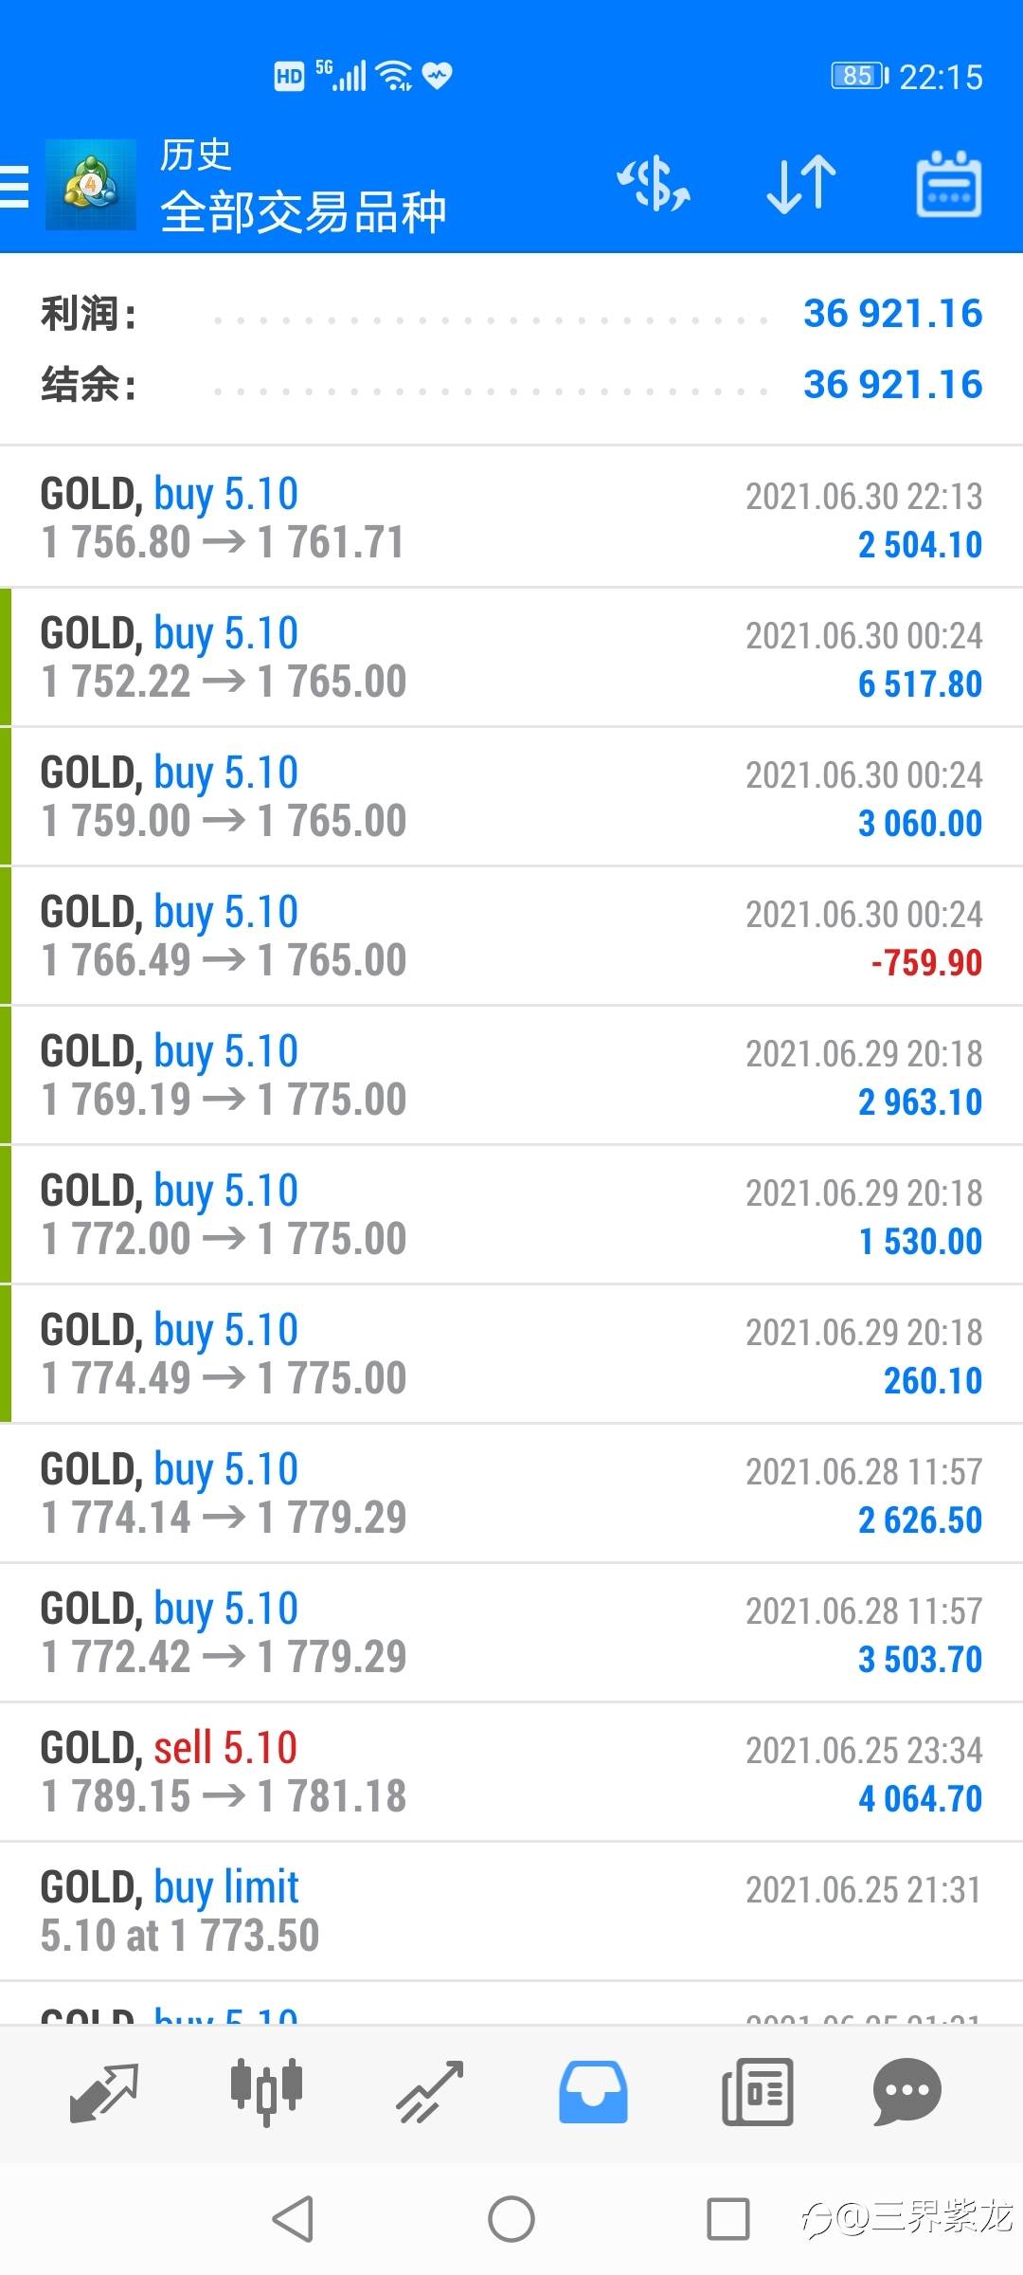The width and height of the screenshot is (1023, 2275).
Task: Tap the GOLD sell 5.10 order
Action: pos(511,1772)
